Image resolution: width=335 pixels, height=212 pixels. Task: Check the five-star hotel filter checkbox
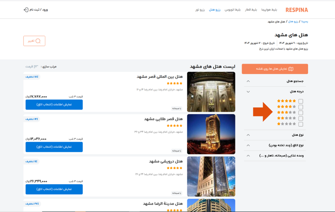[x=301, y=101]
